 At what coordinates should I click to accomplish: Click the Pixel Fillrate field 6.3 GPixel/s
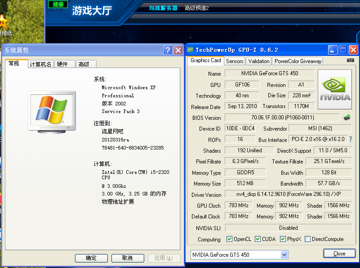pos(245,161)
